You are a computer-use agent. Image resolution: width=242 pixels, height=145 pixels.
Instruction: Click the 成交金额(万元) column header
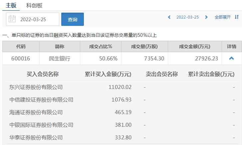(195, 46)
